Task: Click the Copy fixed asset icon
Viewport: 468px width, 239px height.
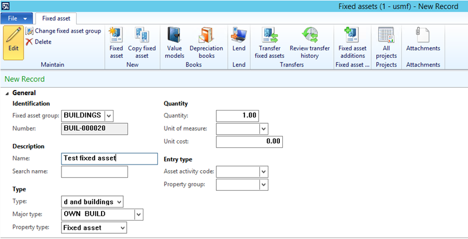Action: [x=142, y=36]
